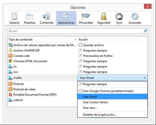Click Preguntar siempre action for irc
Image resolution: width=156 pixels, height=125 pixels.
(95, 67)
